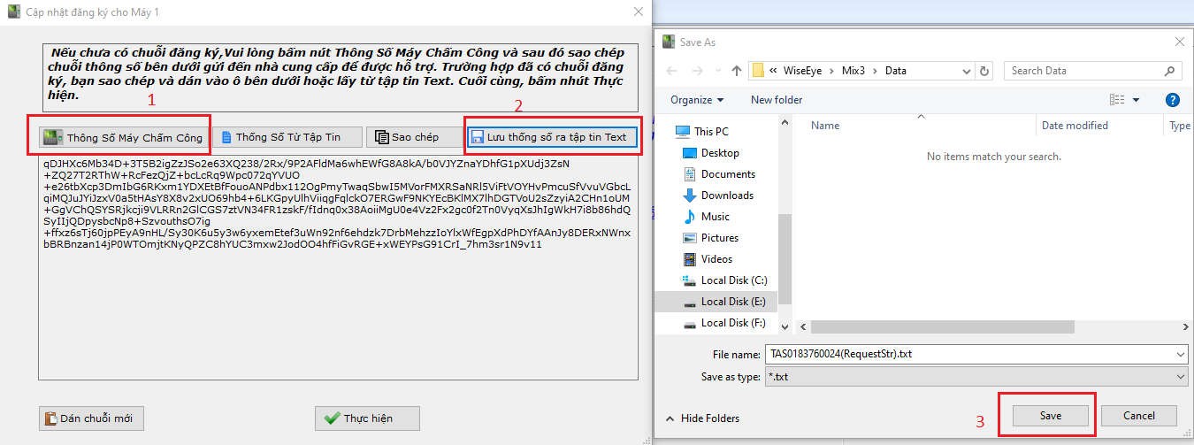Refresh the Data folder location

click(986, 71)
